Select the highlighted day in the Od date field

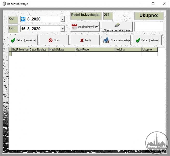click(x=23, y=19)
